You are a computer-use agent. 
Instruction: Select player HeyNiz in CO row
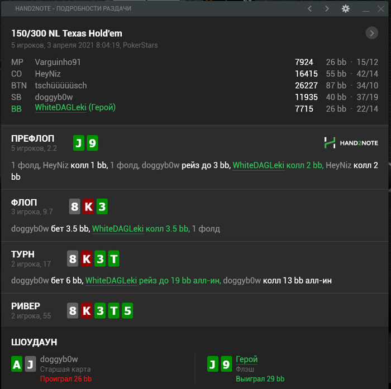pyautogui.click(x=47, y=74)
